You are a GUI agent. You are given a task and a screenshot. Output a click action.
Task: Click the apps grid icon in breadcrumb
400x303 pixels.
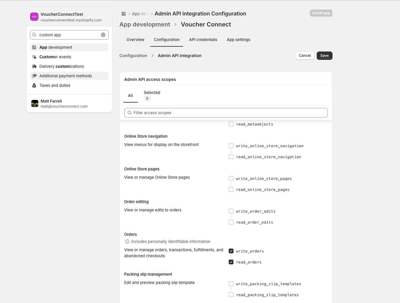124,14
